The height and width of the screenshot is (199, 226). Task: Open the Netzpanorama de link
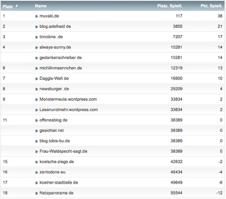click(x=56, y=193)
